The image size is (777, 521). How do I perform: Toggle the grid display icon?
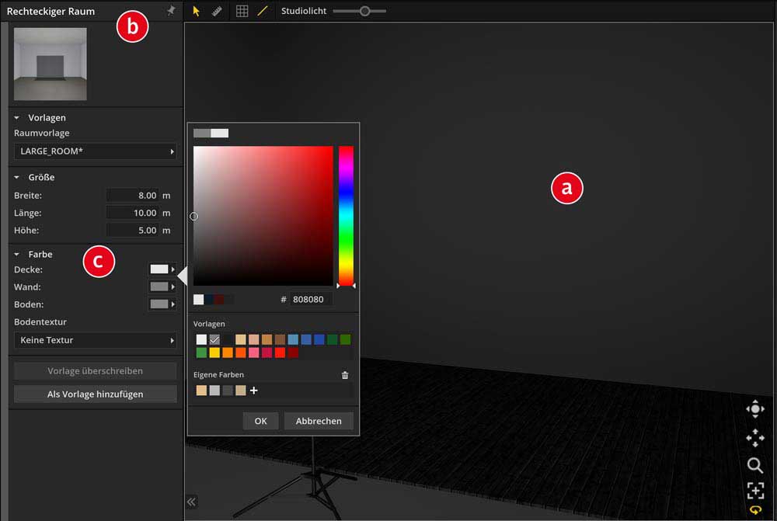coord(242,12)
